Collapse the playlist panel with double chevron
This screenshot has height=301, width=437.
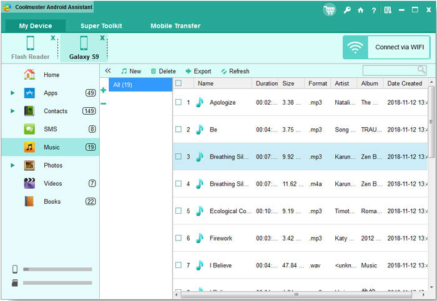[108, 71]
